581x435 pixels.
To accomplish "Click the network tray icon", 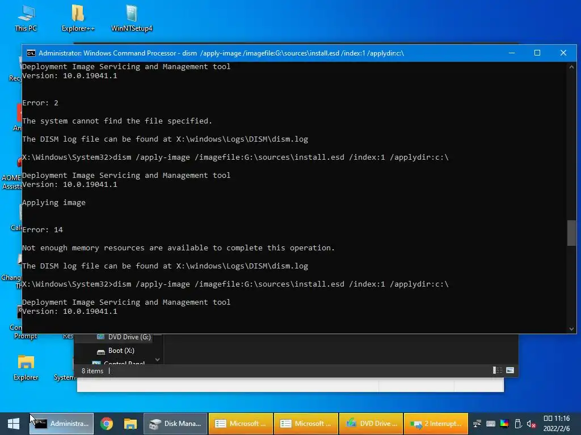I will click(477, 424).
